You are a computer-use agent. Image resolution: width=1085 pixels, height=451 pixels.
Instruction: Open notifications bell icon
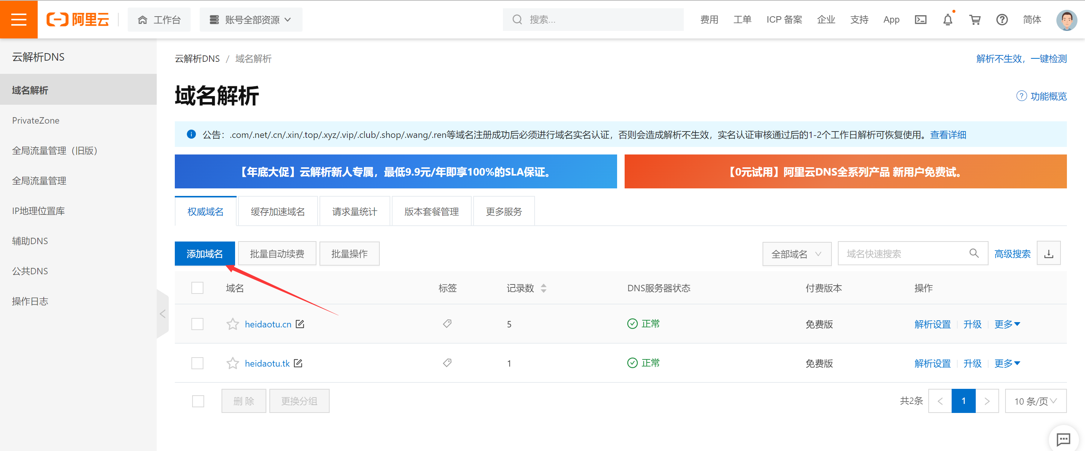pyautogui.click(x=948, y=19)
